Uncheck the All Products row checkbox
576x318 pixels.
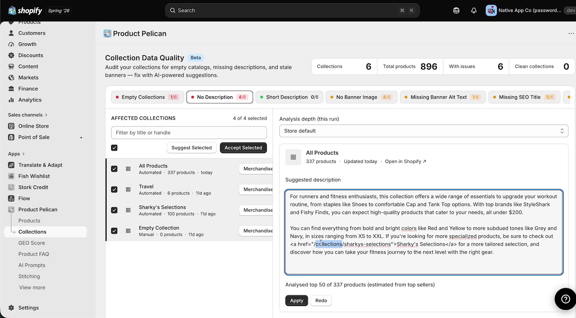click(x=114, y=169)
